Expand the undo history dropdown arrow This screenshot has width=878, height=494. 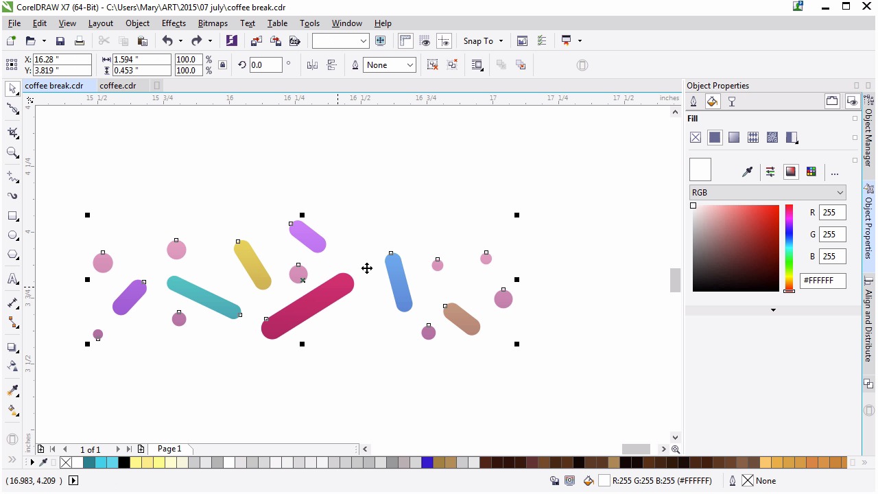click(x=181, y=41)
